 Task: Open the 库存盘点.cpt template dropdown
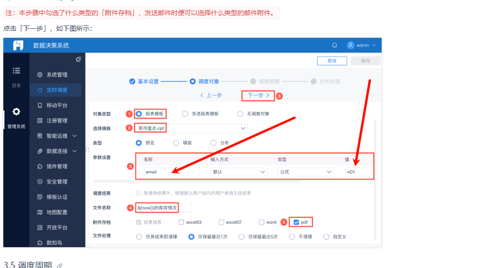click(x=191, y=128)
